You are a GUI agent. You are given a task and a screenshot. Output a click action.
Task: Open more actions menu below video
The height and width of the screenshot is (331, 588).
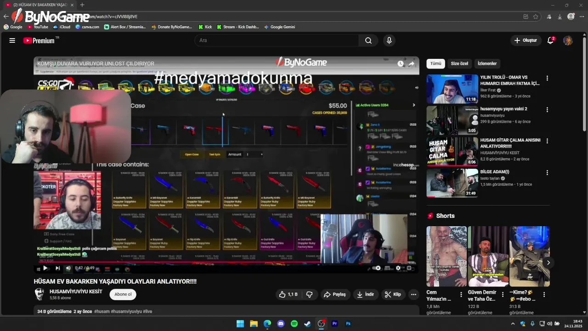tap(413, 294)
